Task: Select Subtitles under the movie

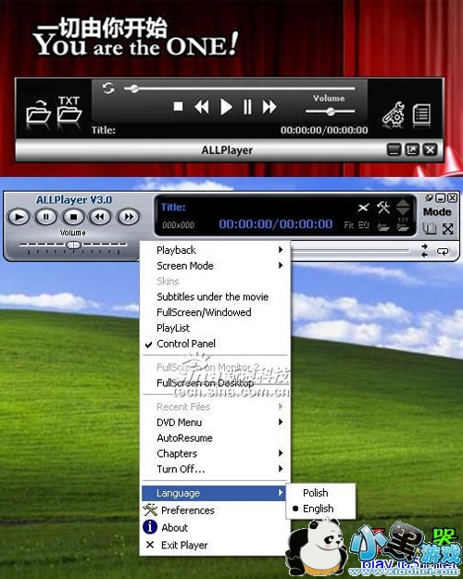Action: pos(215,296)
